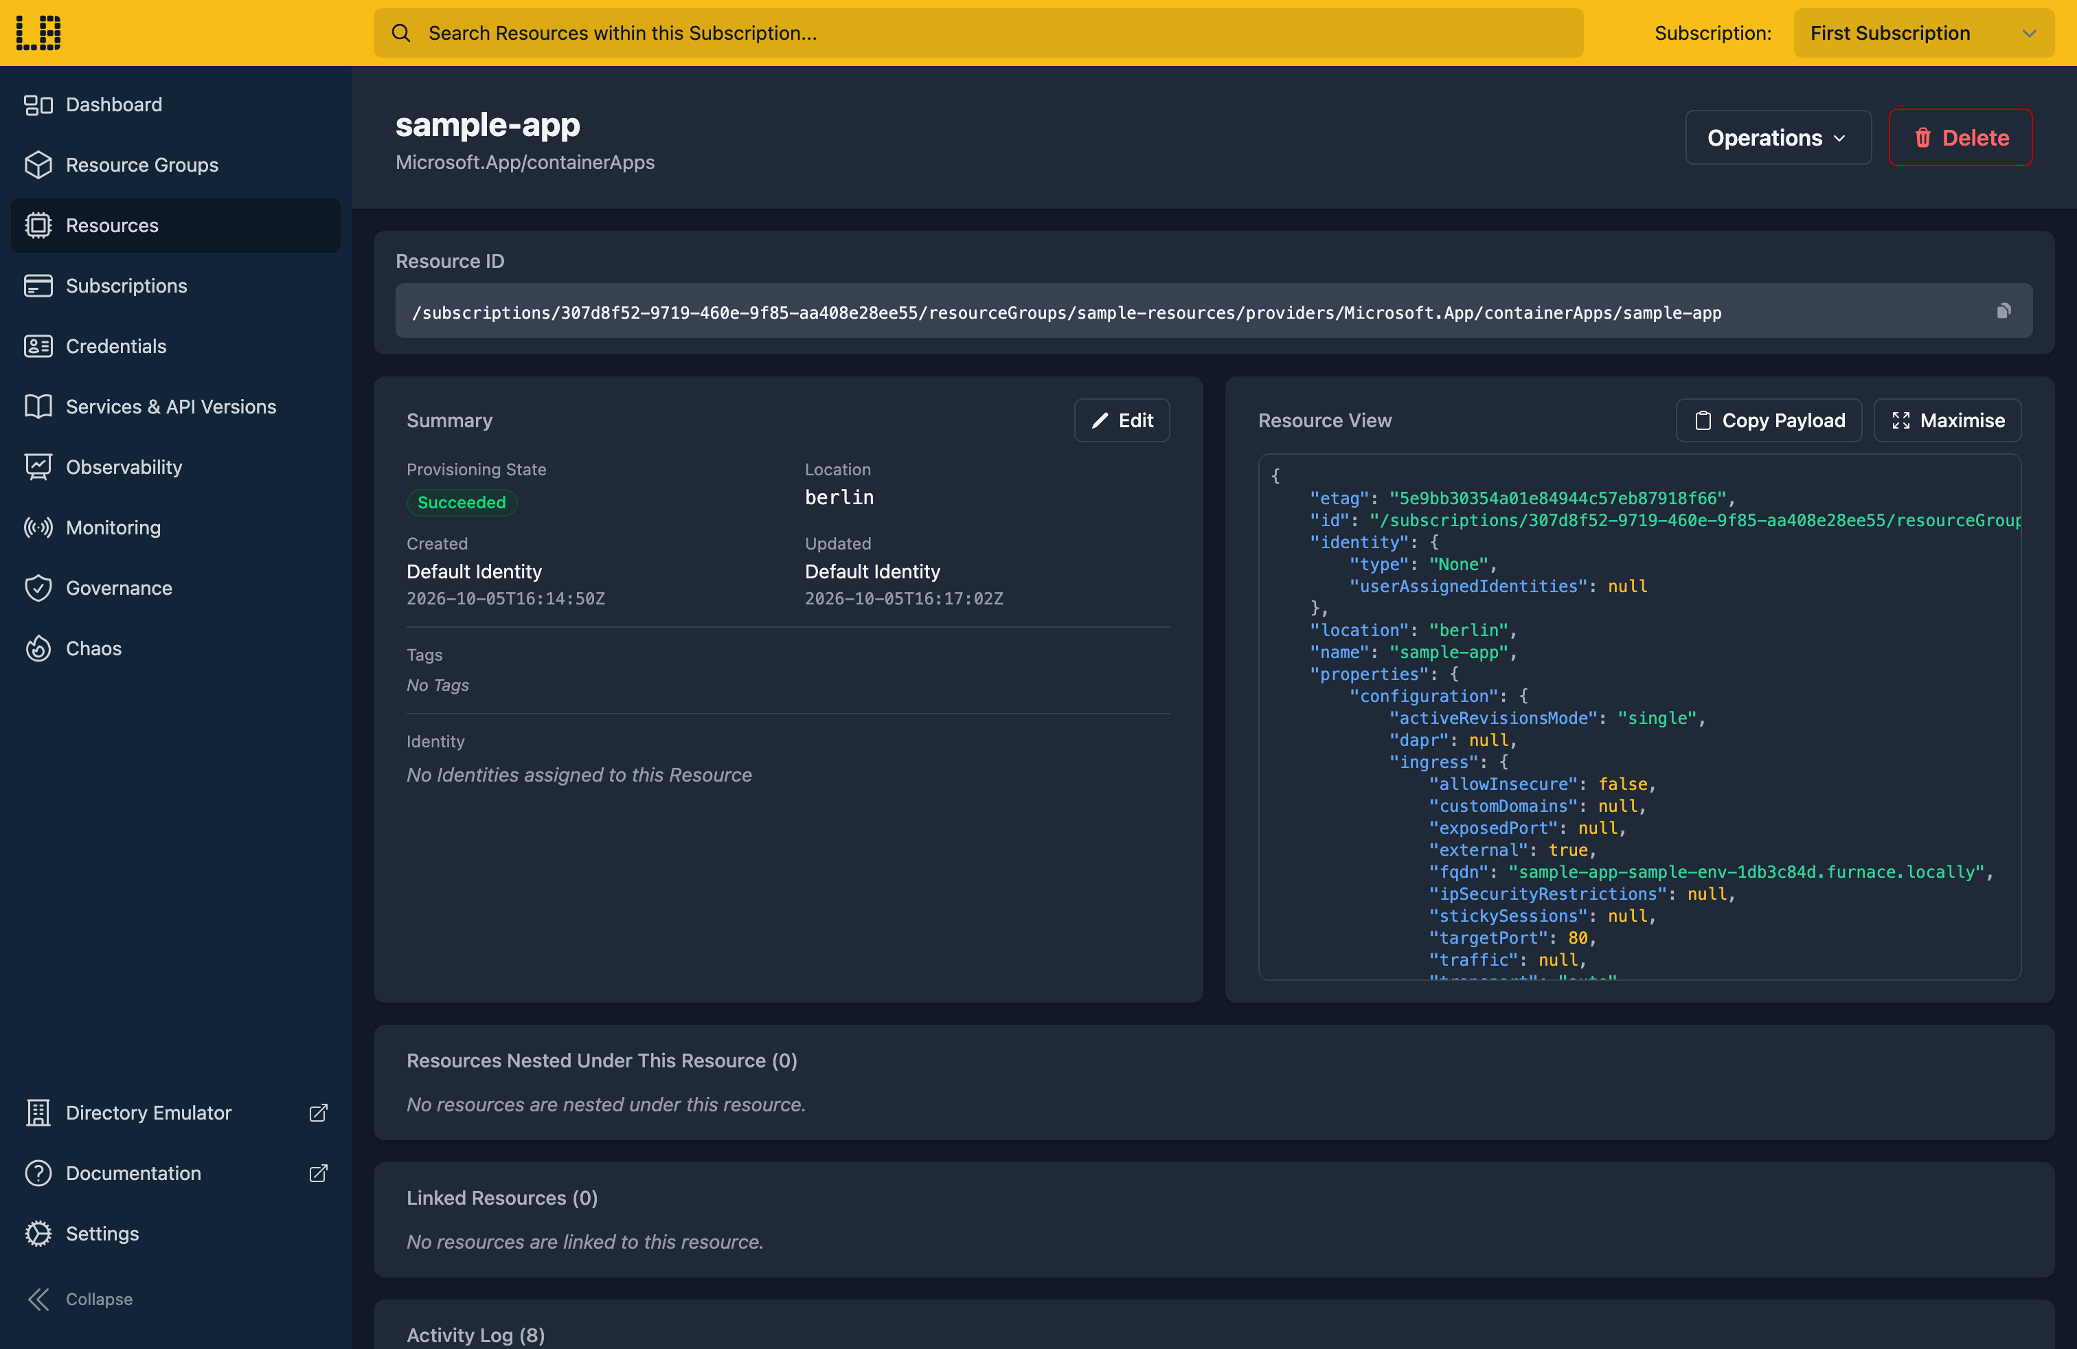Go to Monitoring
Image resolution: width=2077 pixels, height=1349 pixels.
pyautogui.click(x=175, y=527)
